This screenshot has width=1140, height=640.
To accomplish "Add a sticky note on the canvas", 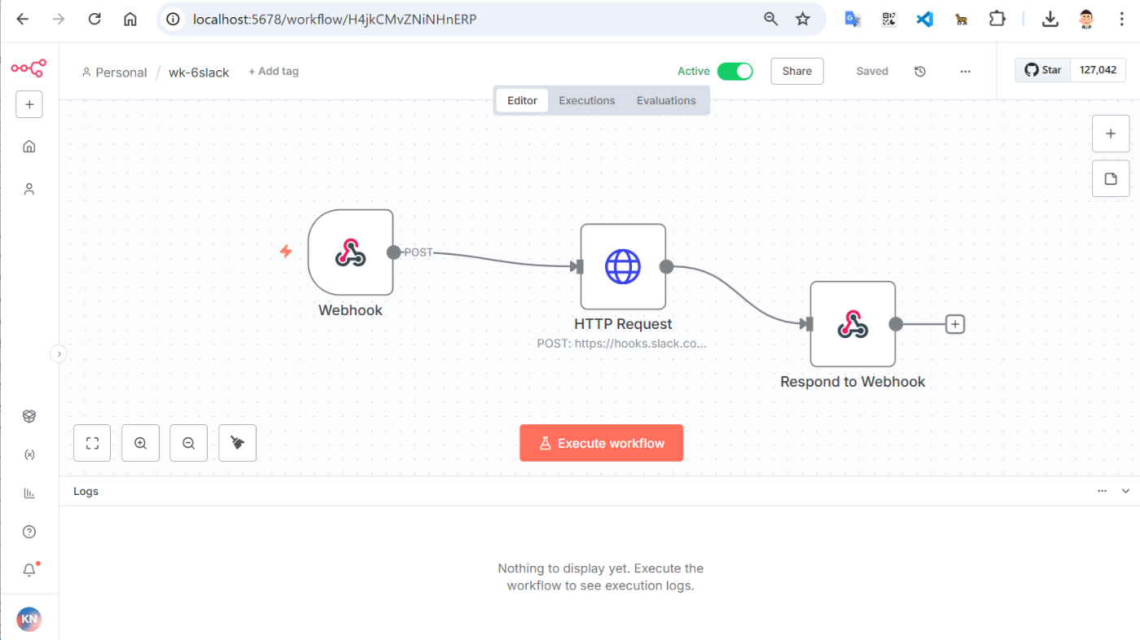I will point(1111,178).
